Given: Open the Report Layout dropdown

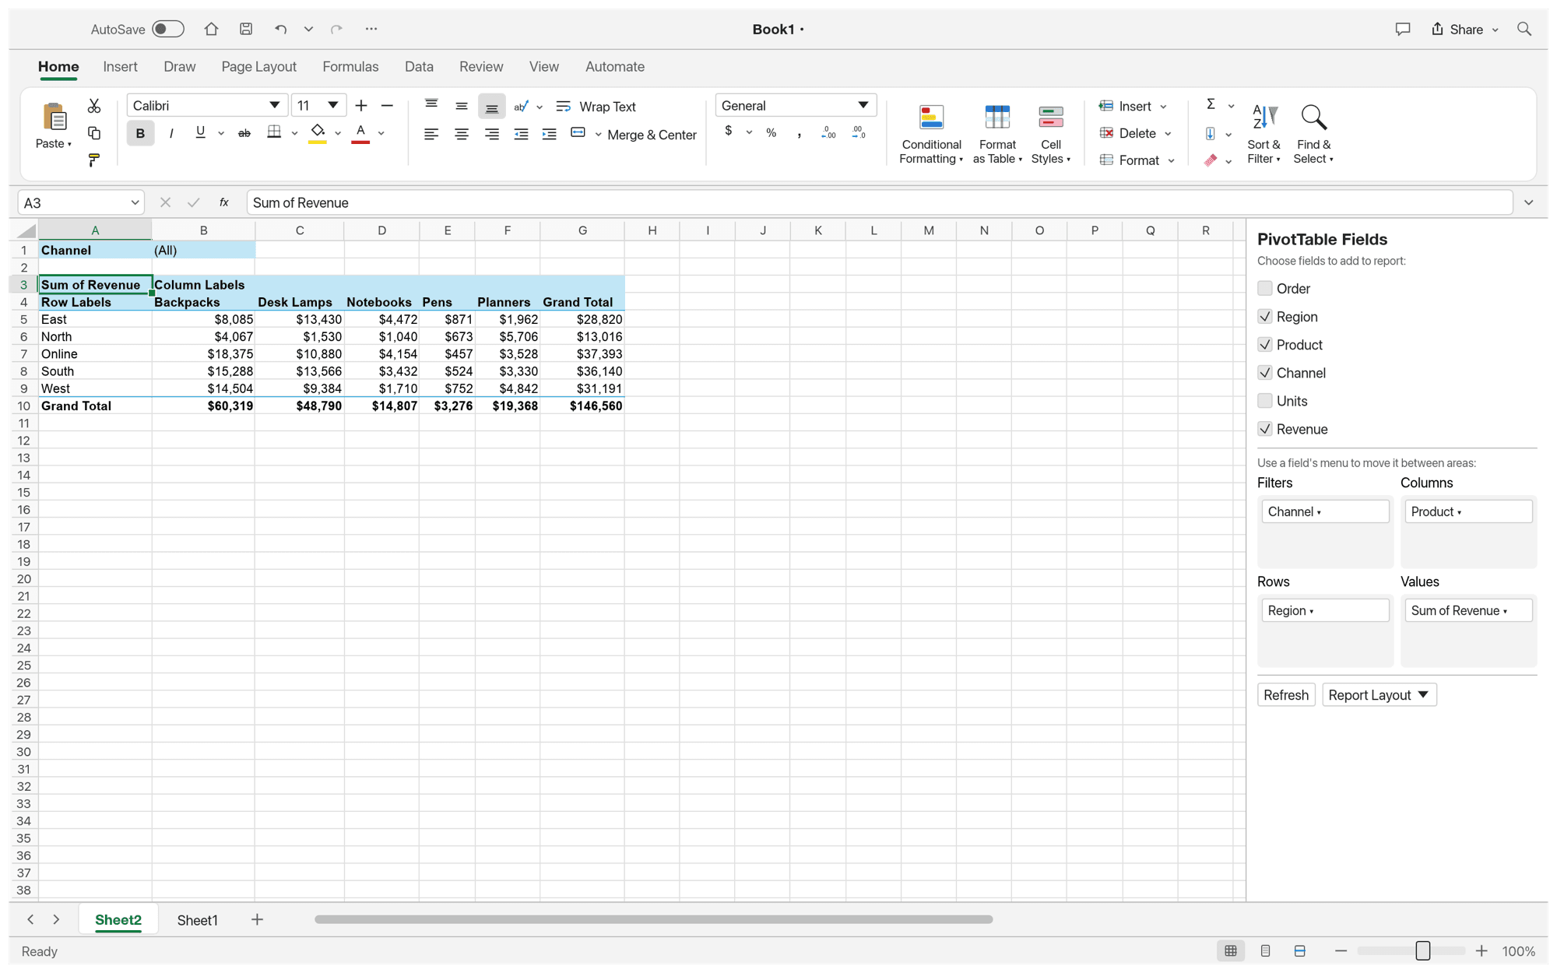Looking at the screenshot, I should (x=1379, y=694).
